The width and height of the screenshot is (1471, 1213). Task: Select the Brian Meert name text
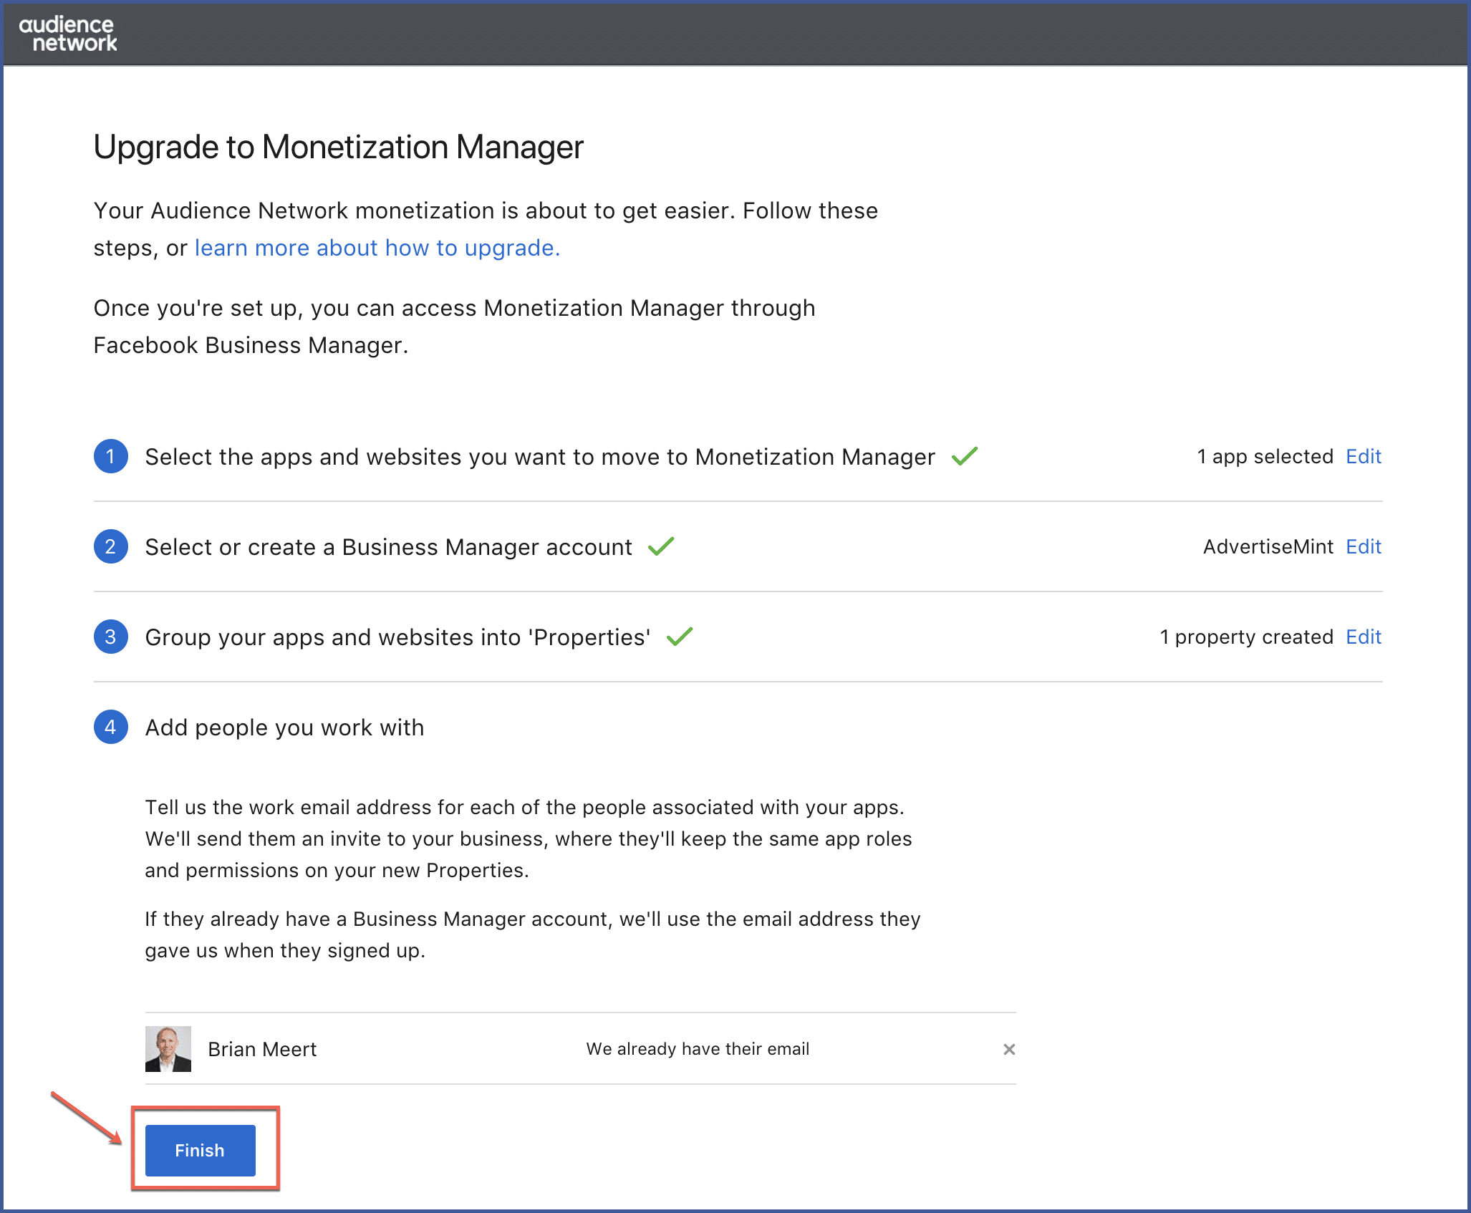pos(262,1049)
